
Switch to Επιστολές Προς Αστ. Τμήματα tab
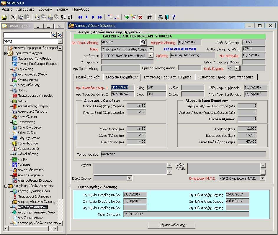pos(168,77)
